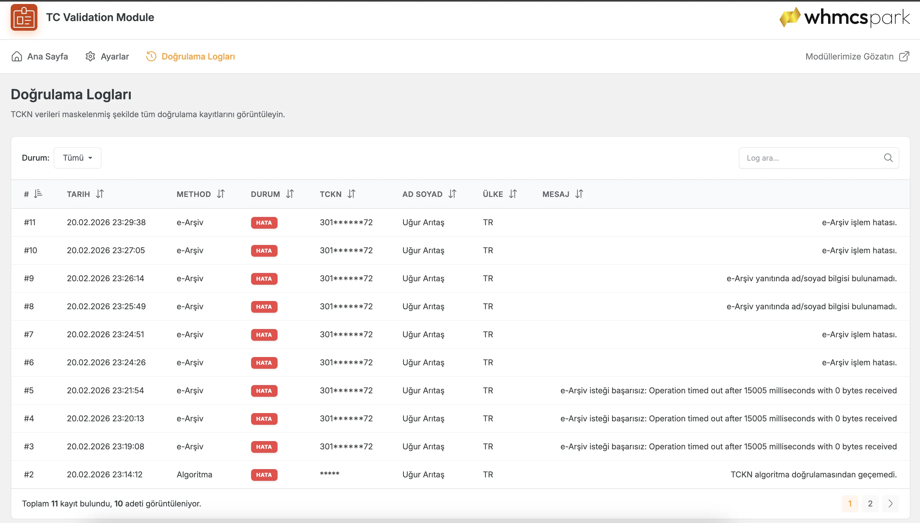Click the Doğrulama Logları page heading
The image size is (920, 523).
click(71, 94)
